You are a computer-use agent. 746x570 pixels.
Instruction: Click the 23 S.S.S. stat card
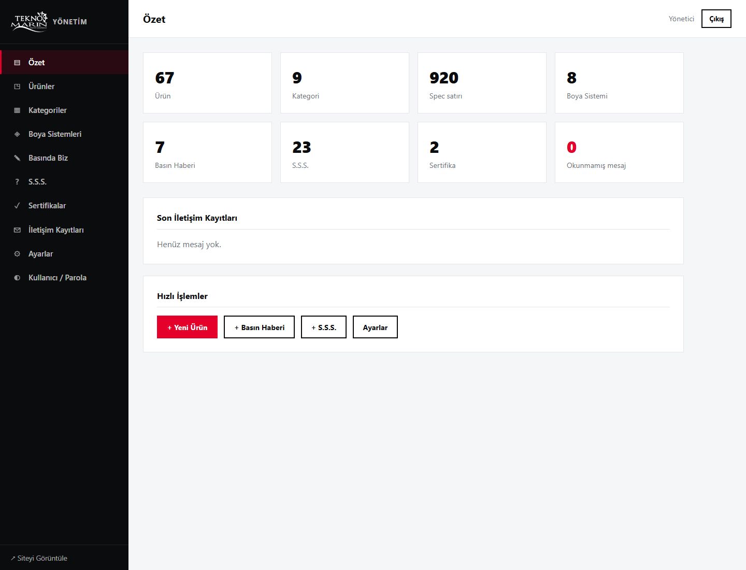click(x=345, y=152)
